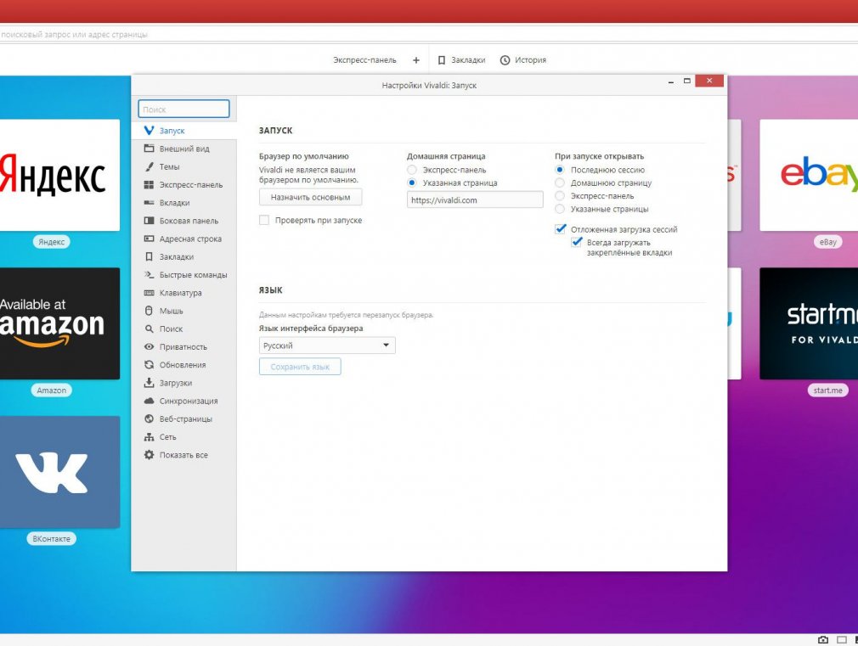Select Последнюю сессию startup radio

(560, 170)
